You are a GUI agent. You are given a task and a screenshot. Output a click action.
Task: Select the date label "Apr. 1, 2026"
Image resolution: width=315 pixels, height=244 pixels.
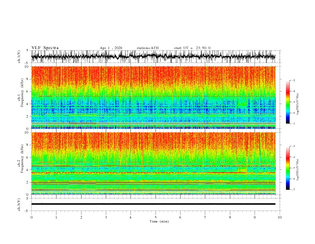click(x=111, y=48)
